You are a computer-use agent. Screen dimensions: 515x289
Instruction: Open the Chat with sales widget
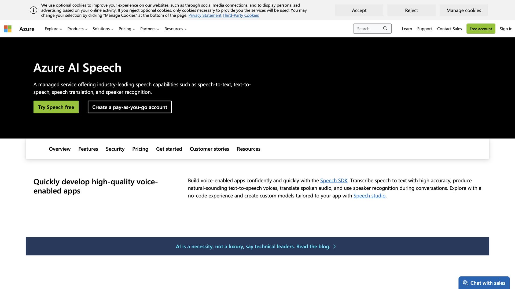484,283
